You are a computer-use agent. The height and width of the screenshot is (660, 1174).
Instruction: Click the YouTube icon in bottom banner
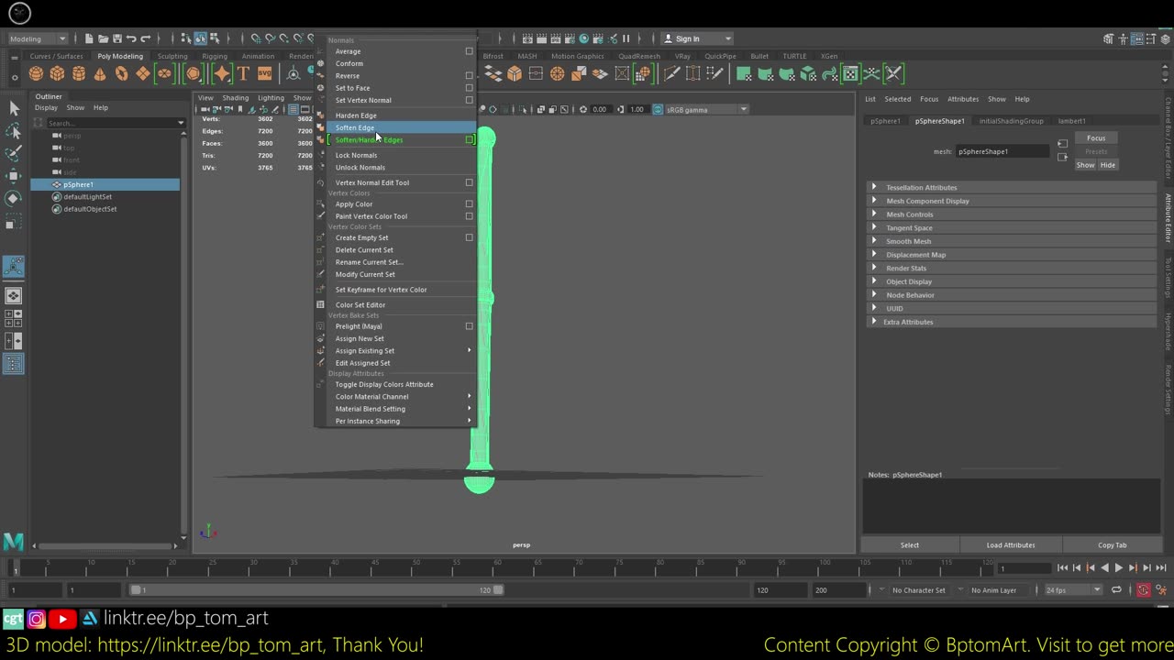61,620
